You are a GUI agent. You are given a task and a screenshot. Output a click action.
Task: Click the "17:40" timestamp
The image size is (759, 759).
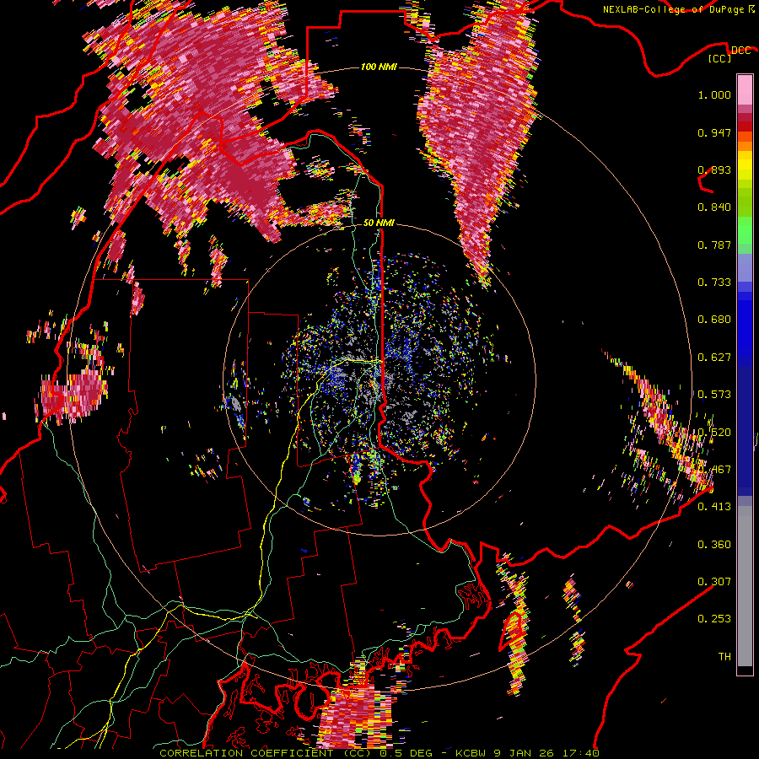(581, 753)
